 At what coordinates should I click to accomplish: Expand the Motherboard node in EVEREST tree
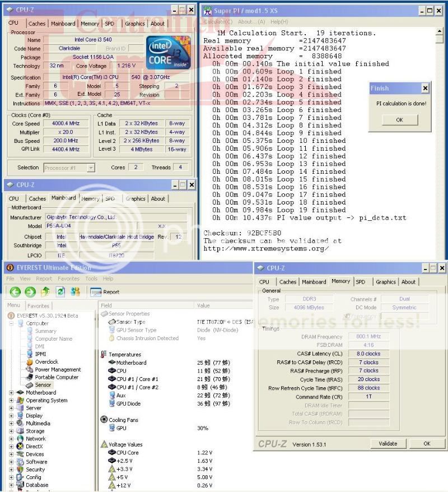[11, 393]
